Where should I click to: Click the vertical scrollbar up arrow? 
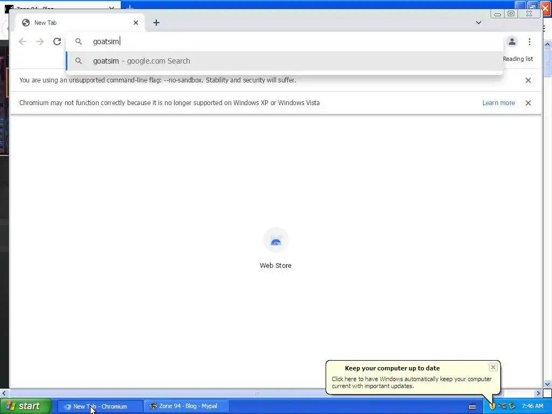[x=548, y=44]
